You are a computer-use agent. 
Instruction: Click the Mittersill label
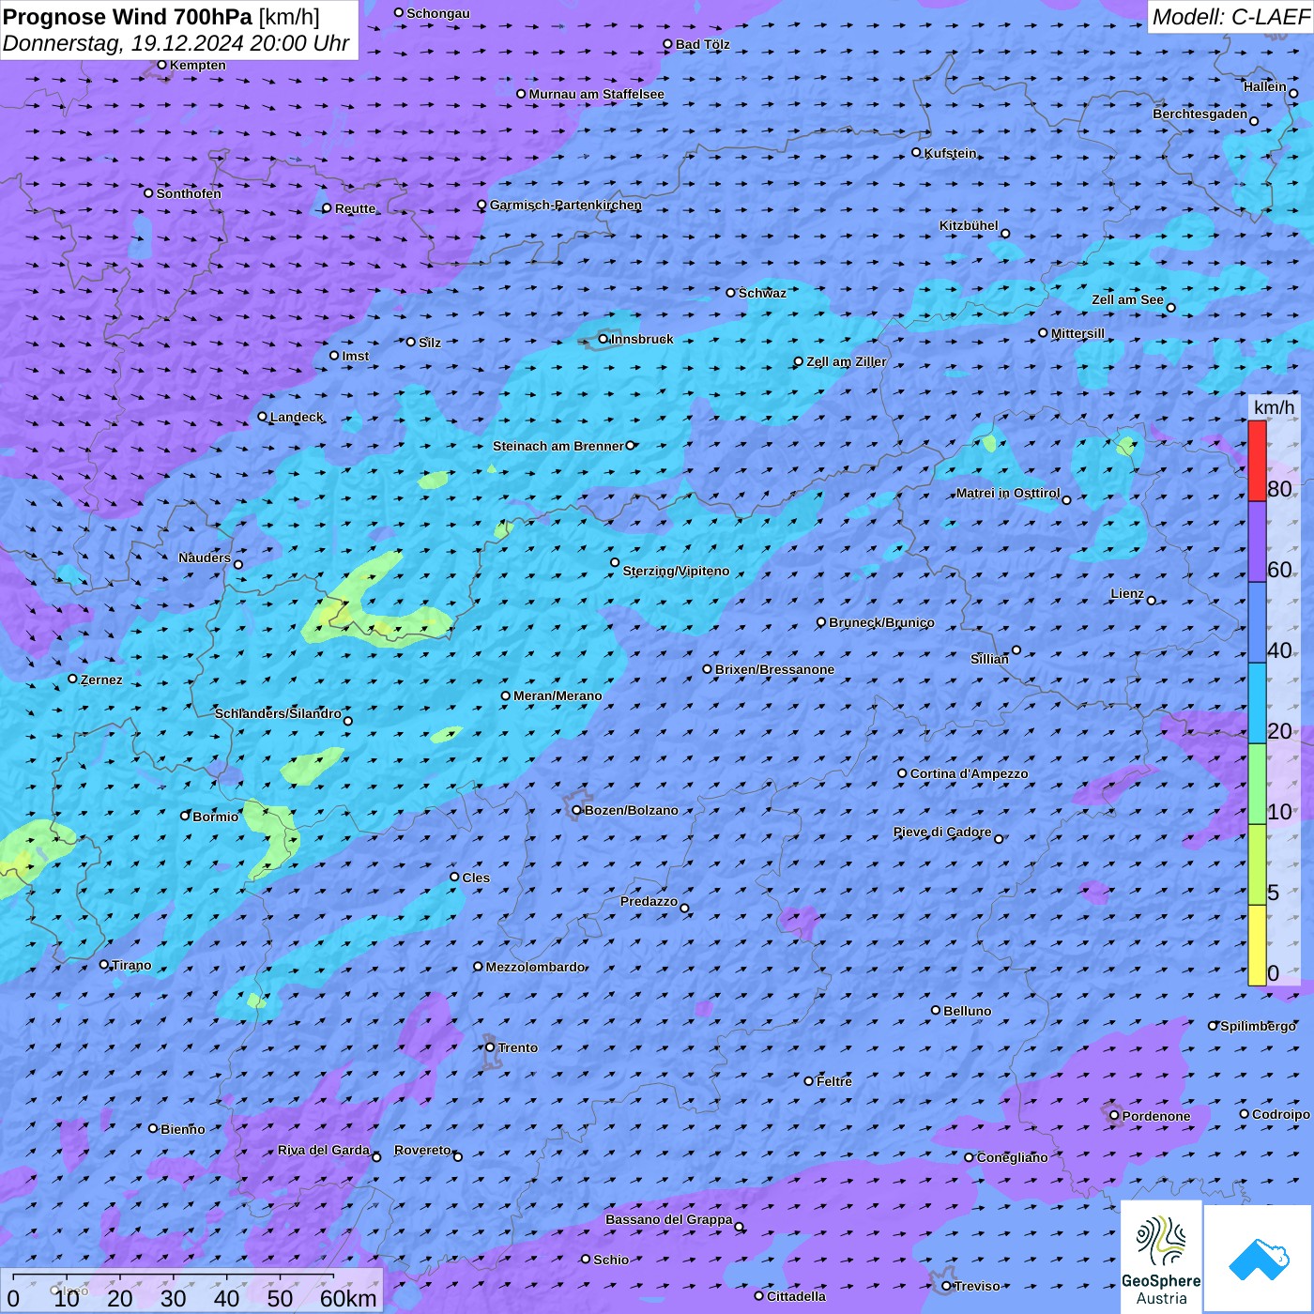(1077, 333)
